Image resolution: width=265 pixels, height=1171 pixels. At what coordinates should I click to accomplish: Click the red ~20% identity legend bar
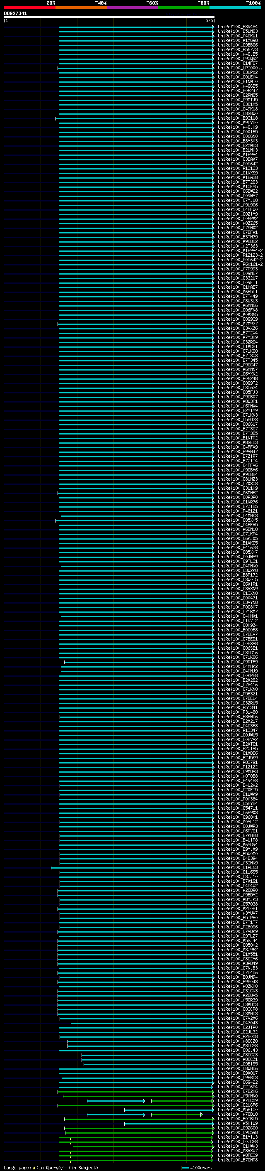pos(29,7)
